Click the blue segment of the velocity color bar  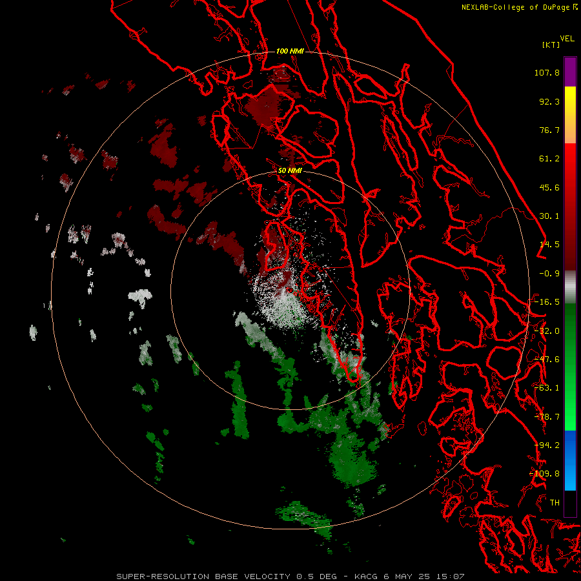(x=570, y=460)
